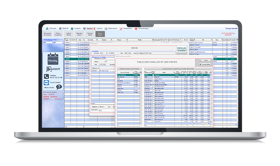Click the Observations lookup icon in Devis
The height and width of the screenshot is (166, 280).
[100, 110]
